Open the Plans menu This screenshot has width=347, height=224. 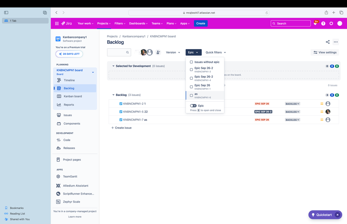point(171,24)
